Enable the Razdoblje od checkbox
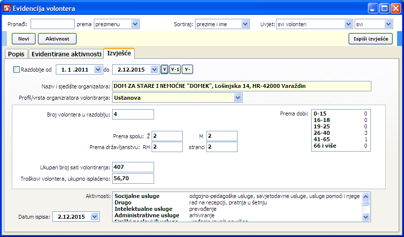 [17, 70]
